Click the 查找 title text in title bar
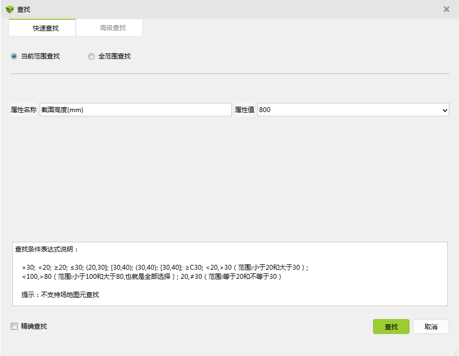 24,9
